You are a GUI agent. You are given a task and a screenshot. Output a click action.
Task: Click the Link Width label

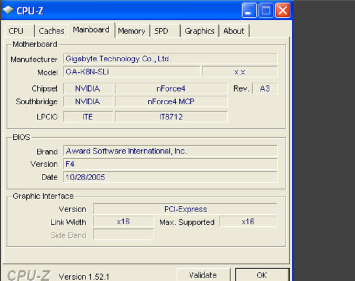click(x=68, y=222)
